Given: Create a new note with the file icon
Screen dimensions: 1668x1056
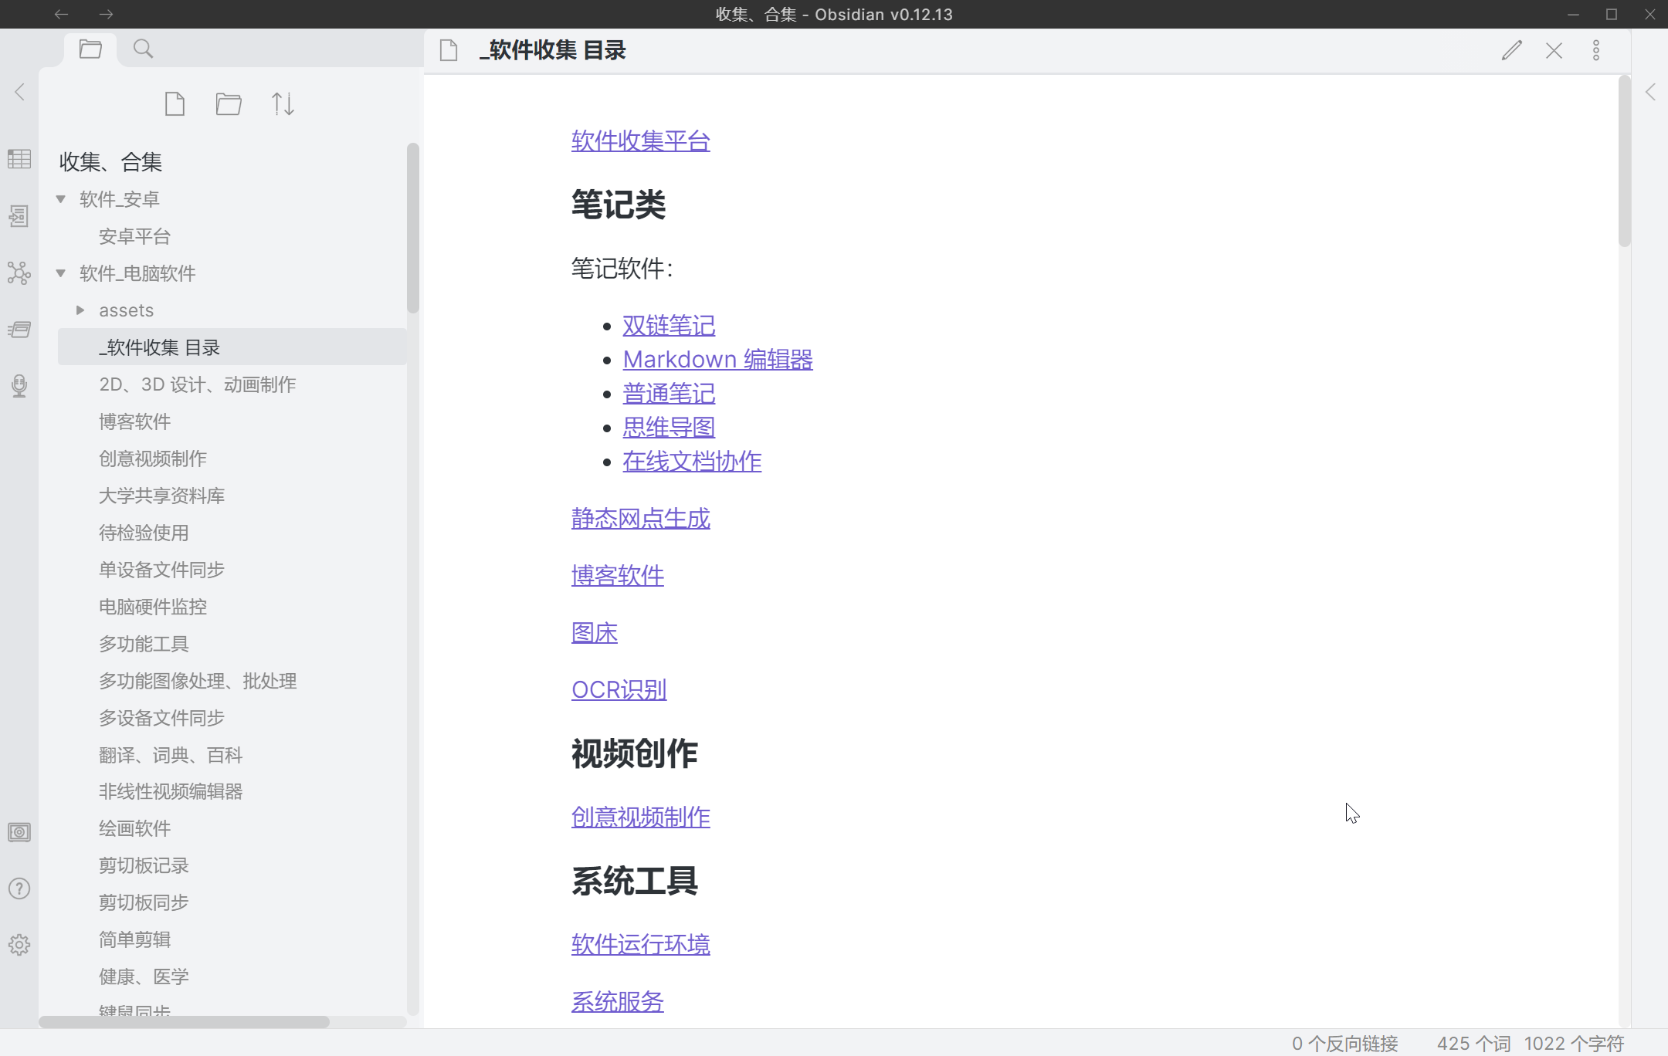Looking at the screenshot, I should click(x=175, y=103).
